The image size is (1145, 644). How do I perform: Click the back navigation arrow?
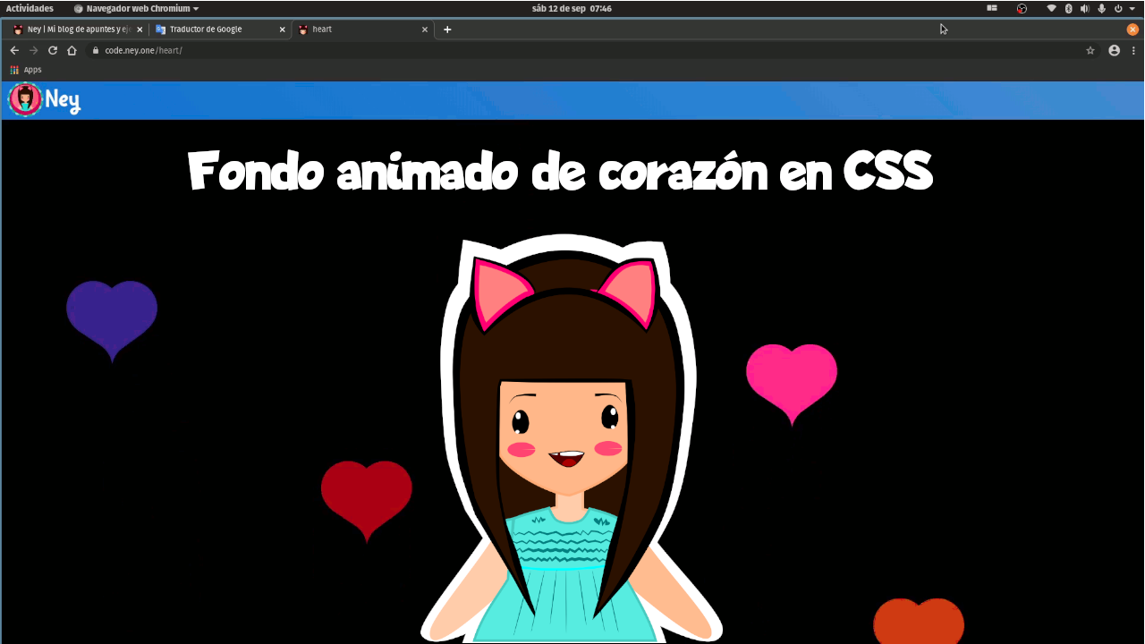click(x=14, y=50)
